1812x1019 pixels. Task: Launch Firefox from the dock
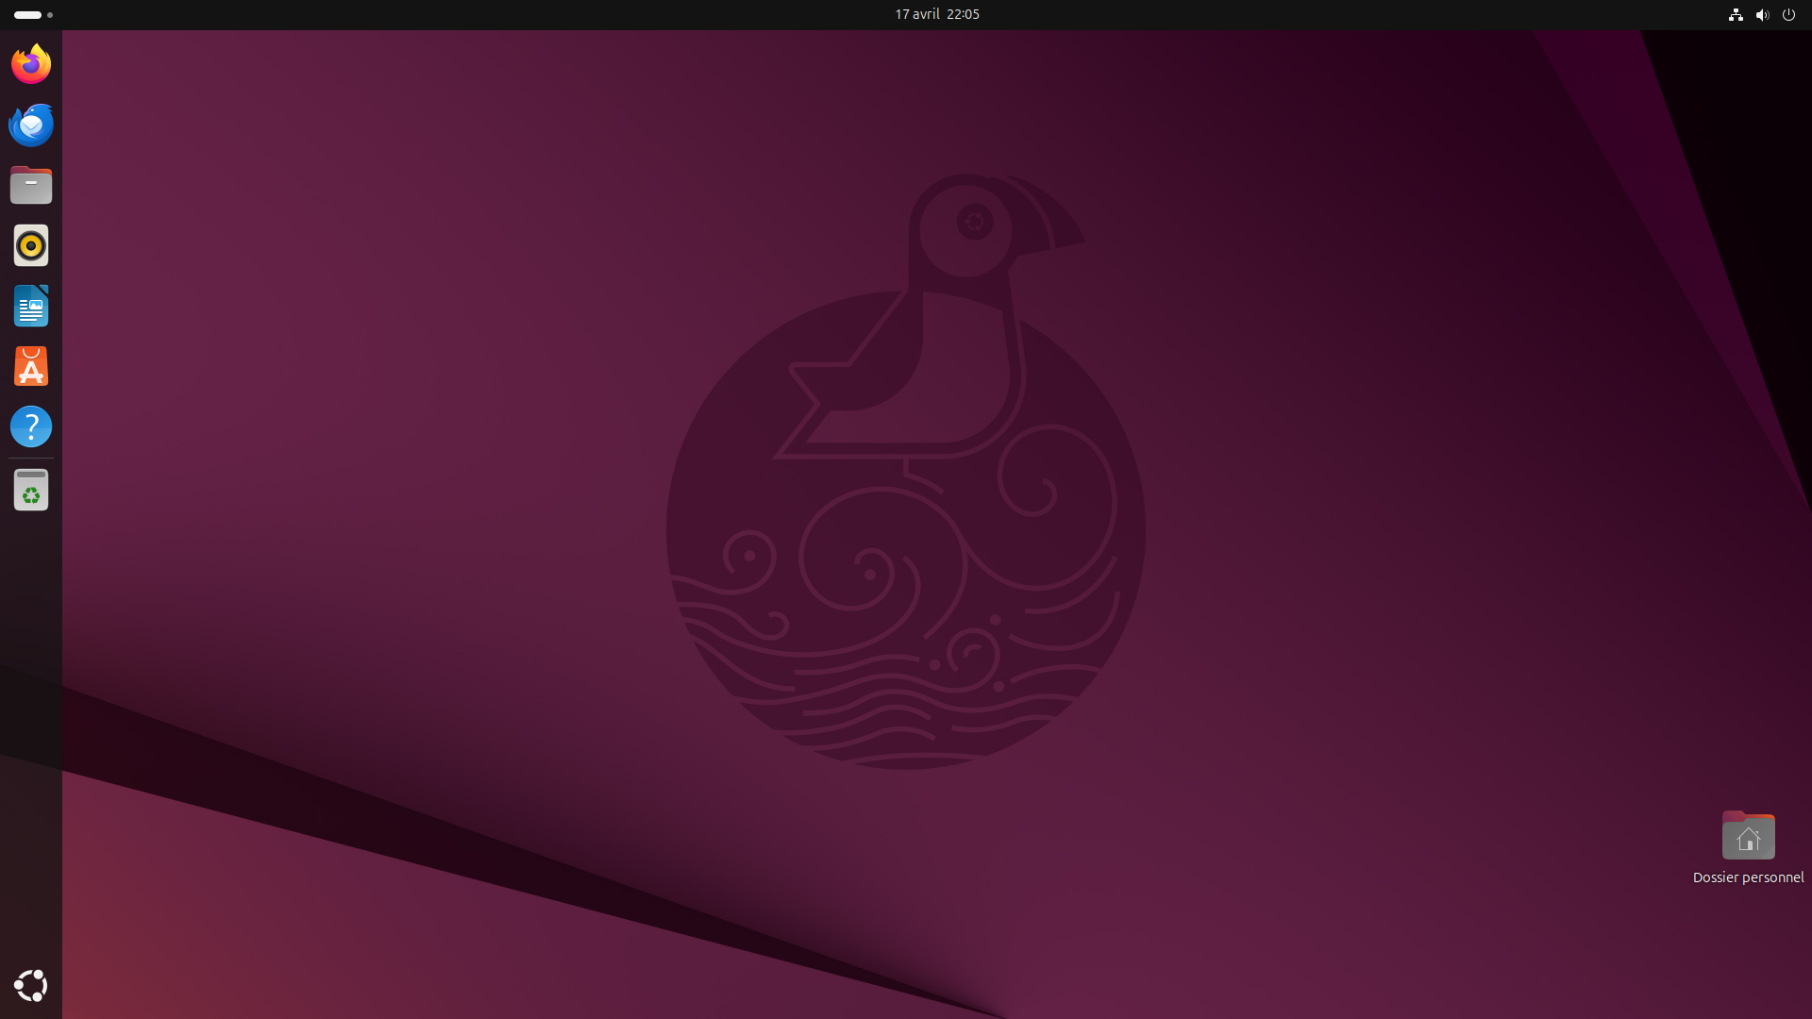tap(31, 64)
